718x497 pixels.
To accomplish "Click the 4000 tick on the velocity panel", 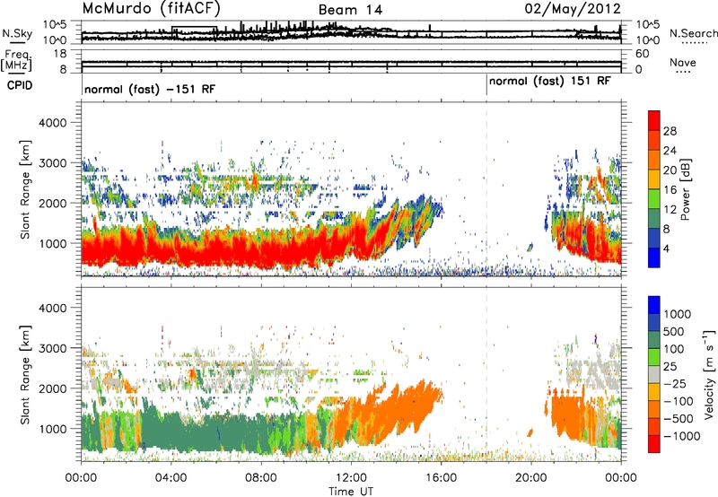I will click(52, 308).
